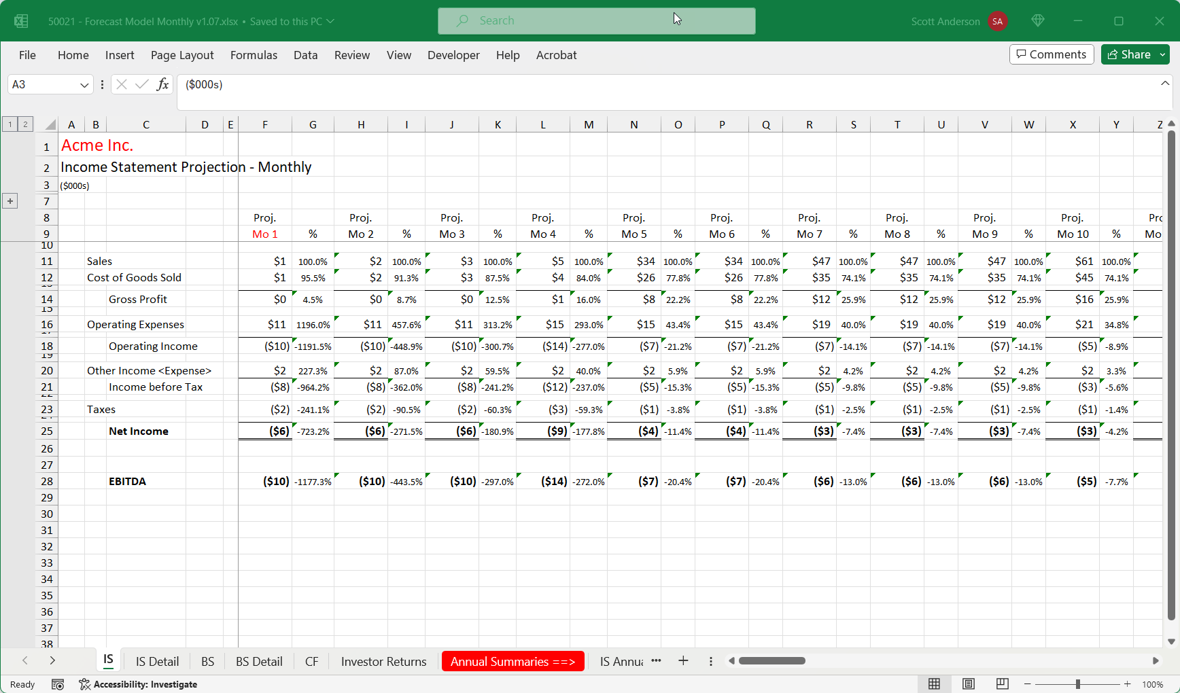Viewport: 1180px width, 693px height.
Task: Switch to Investor Returns sheet tab
Action: [384, 661]
